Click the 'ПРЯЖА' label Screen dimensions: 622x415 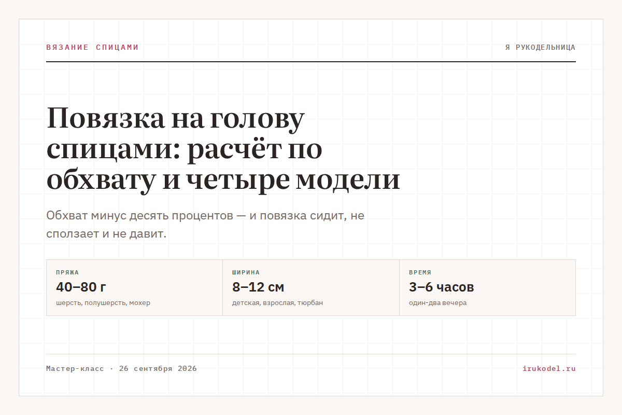pos(67,272)
